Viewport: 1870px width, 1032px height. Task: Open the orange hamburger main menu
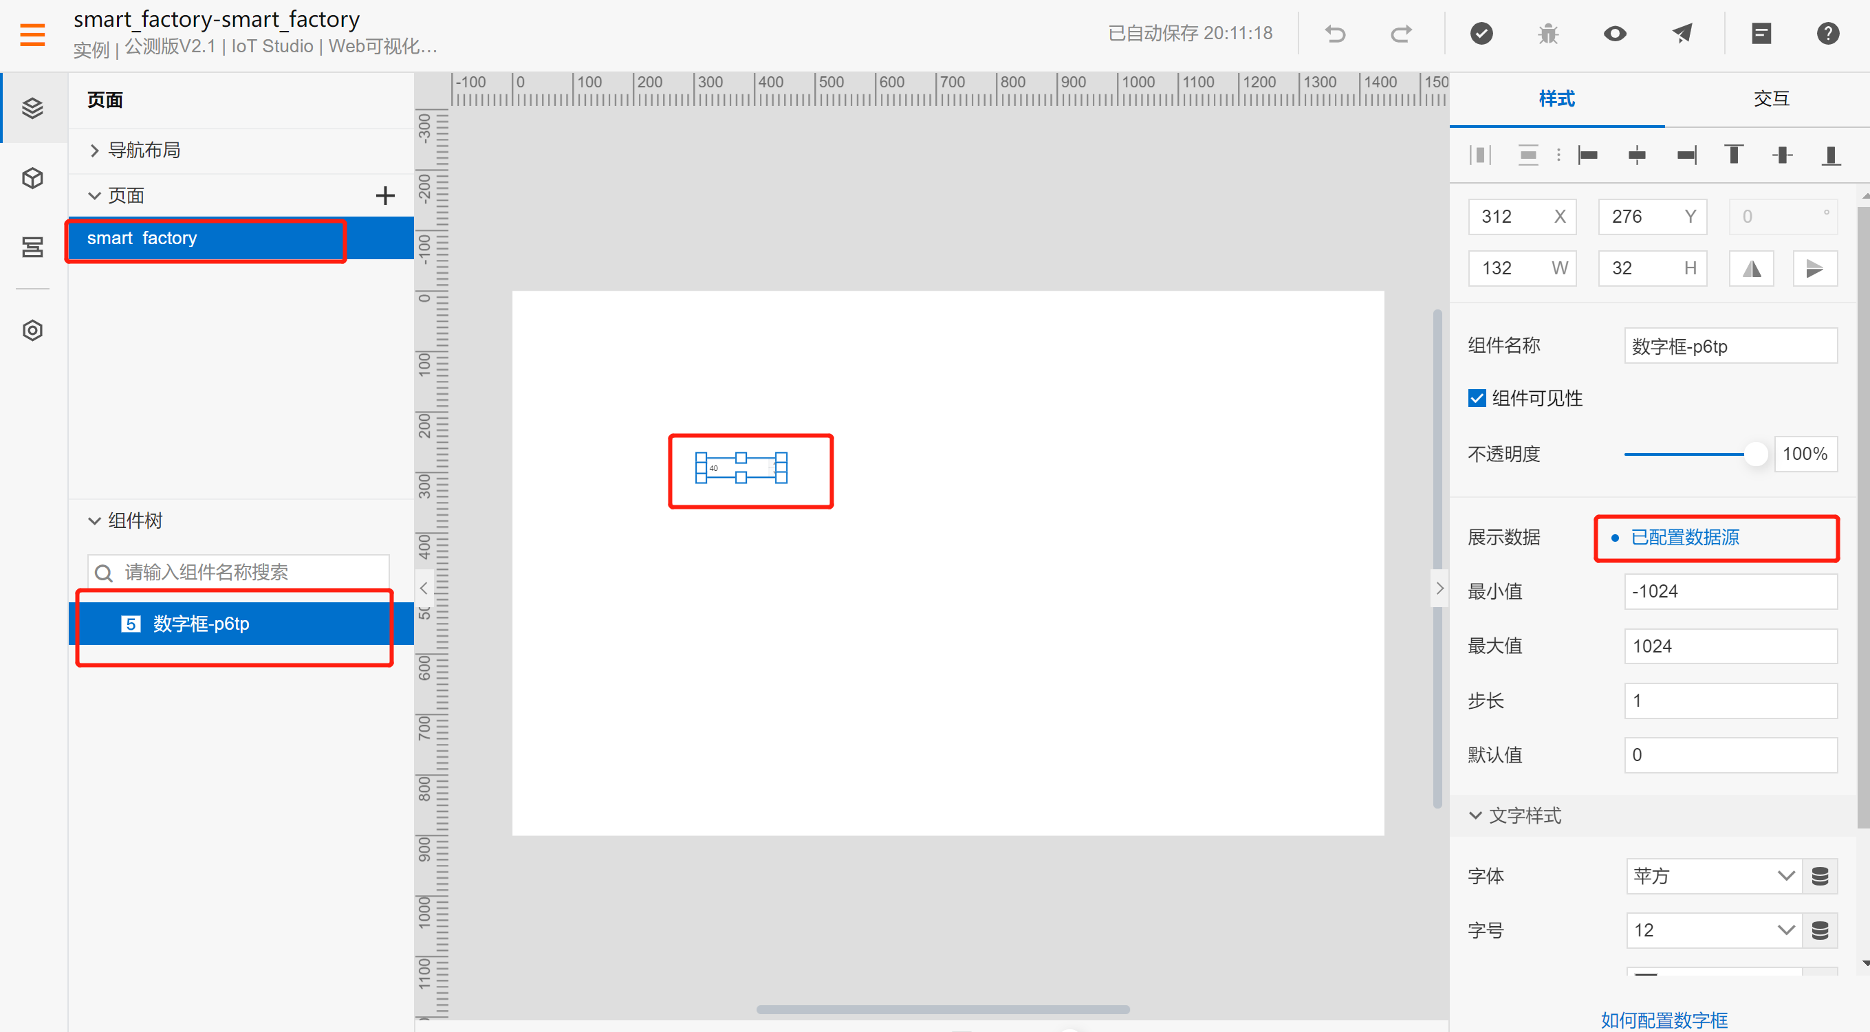point(32,34)
